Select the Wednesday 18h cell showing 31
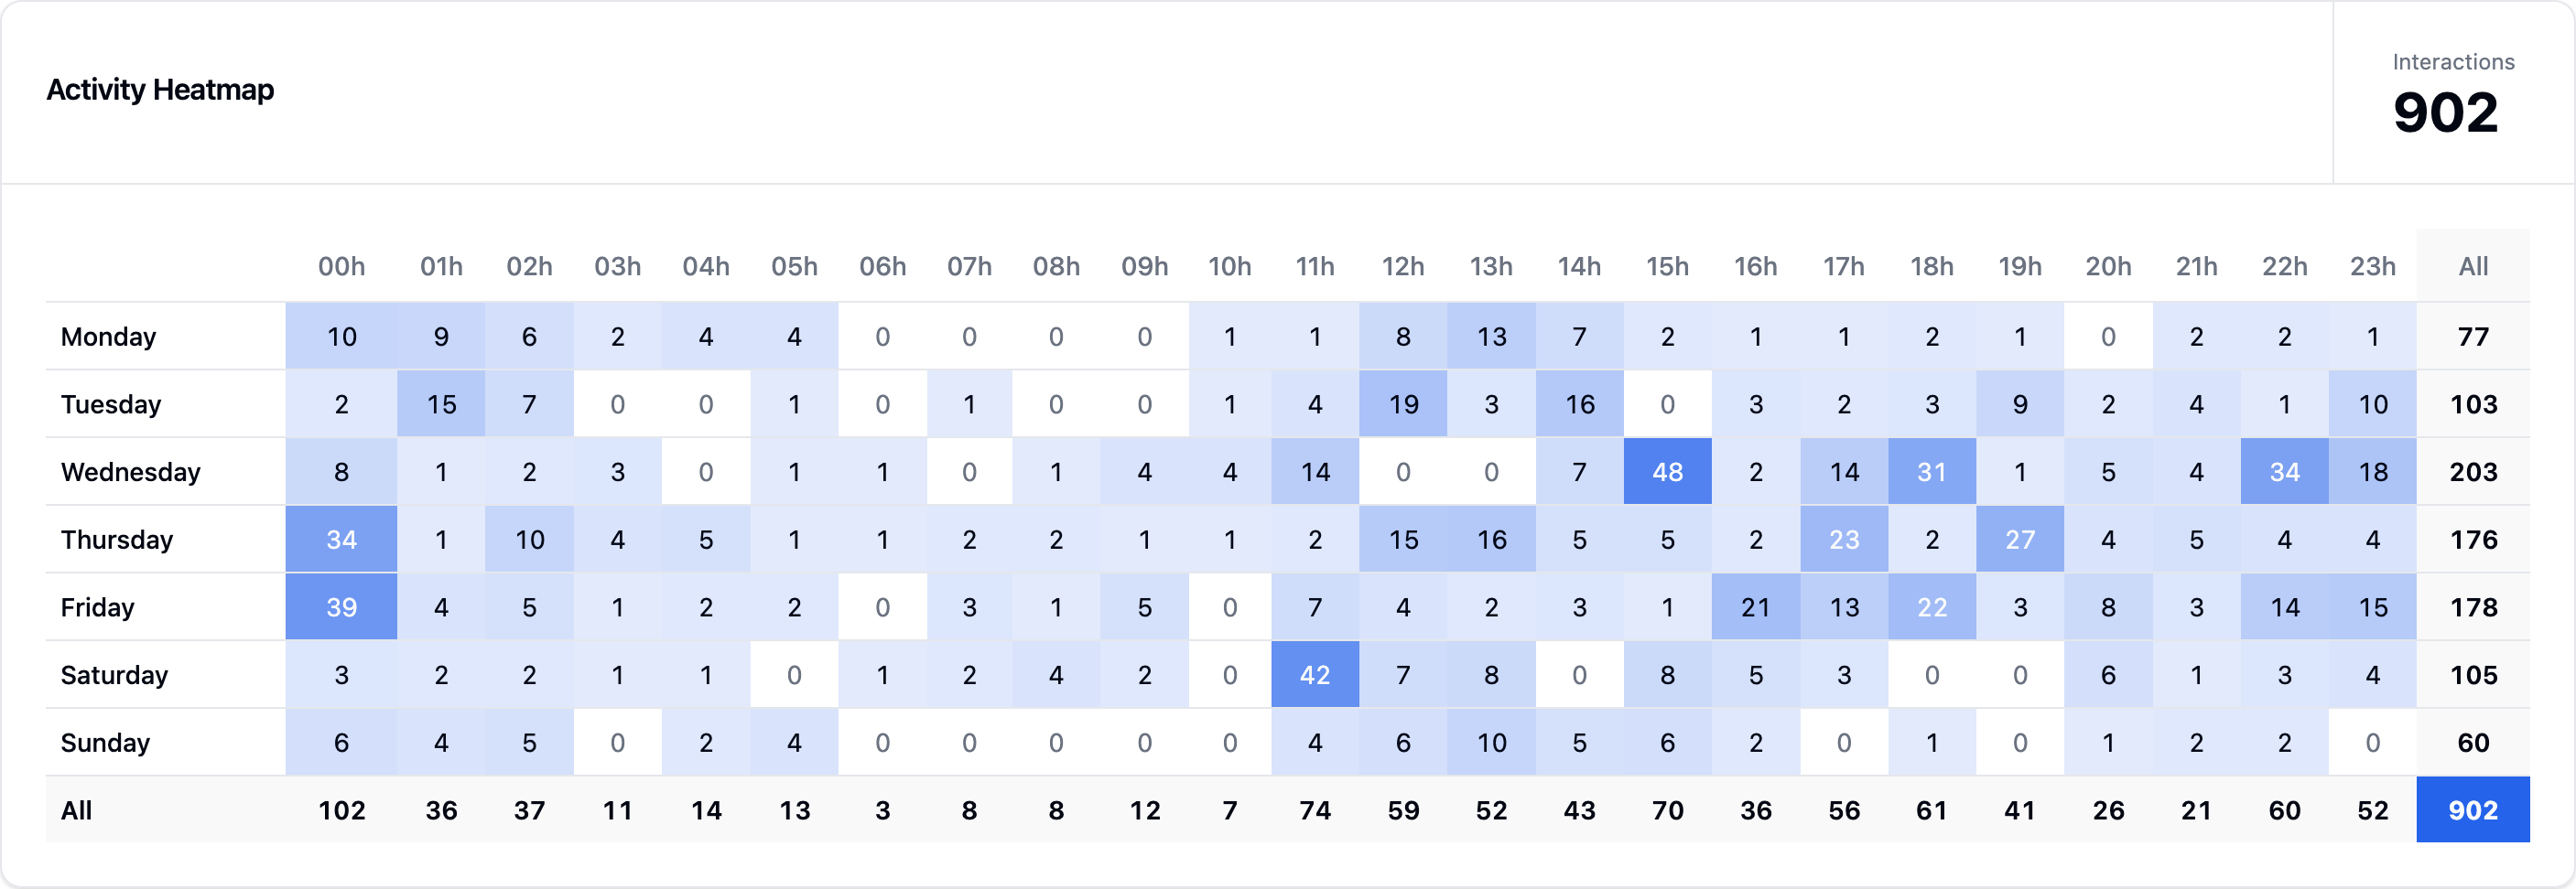Image resolution: width=2576 pixels, height=889 pixels. point(1932,471)
